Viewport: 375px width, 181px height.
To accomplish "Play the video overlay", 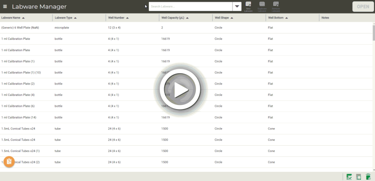I will (x=181, y=90).
